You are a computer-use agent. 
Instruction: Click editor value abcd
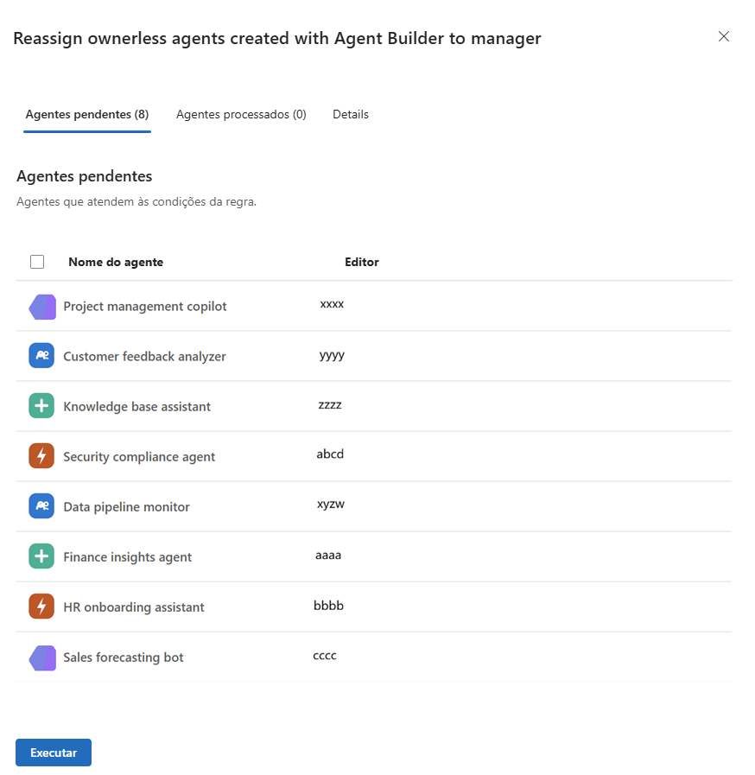tap(330, 454)
